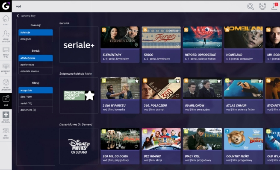This screenshot has height=170, width=280.
Task: Open the Disney Movies On Demand tile
Action: coord(79,146)
